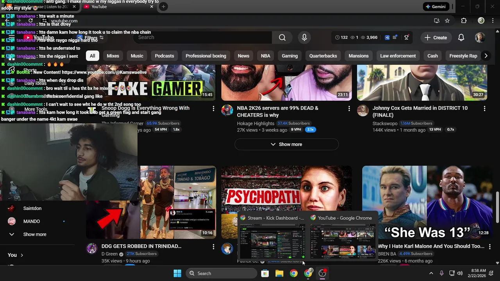500x281 pixels.
Task: Open Saintdon subscription in sidebar
Action: [x=32, y=208]
